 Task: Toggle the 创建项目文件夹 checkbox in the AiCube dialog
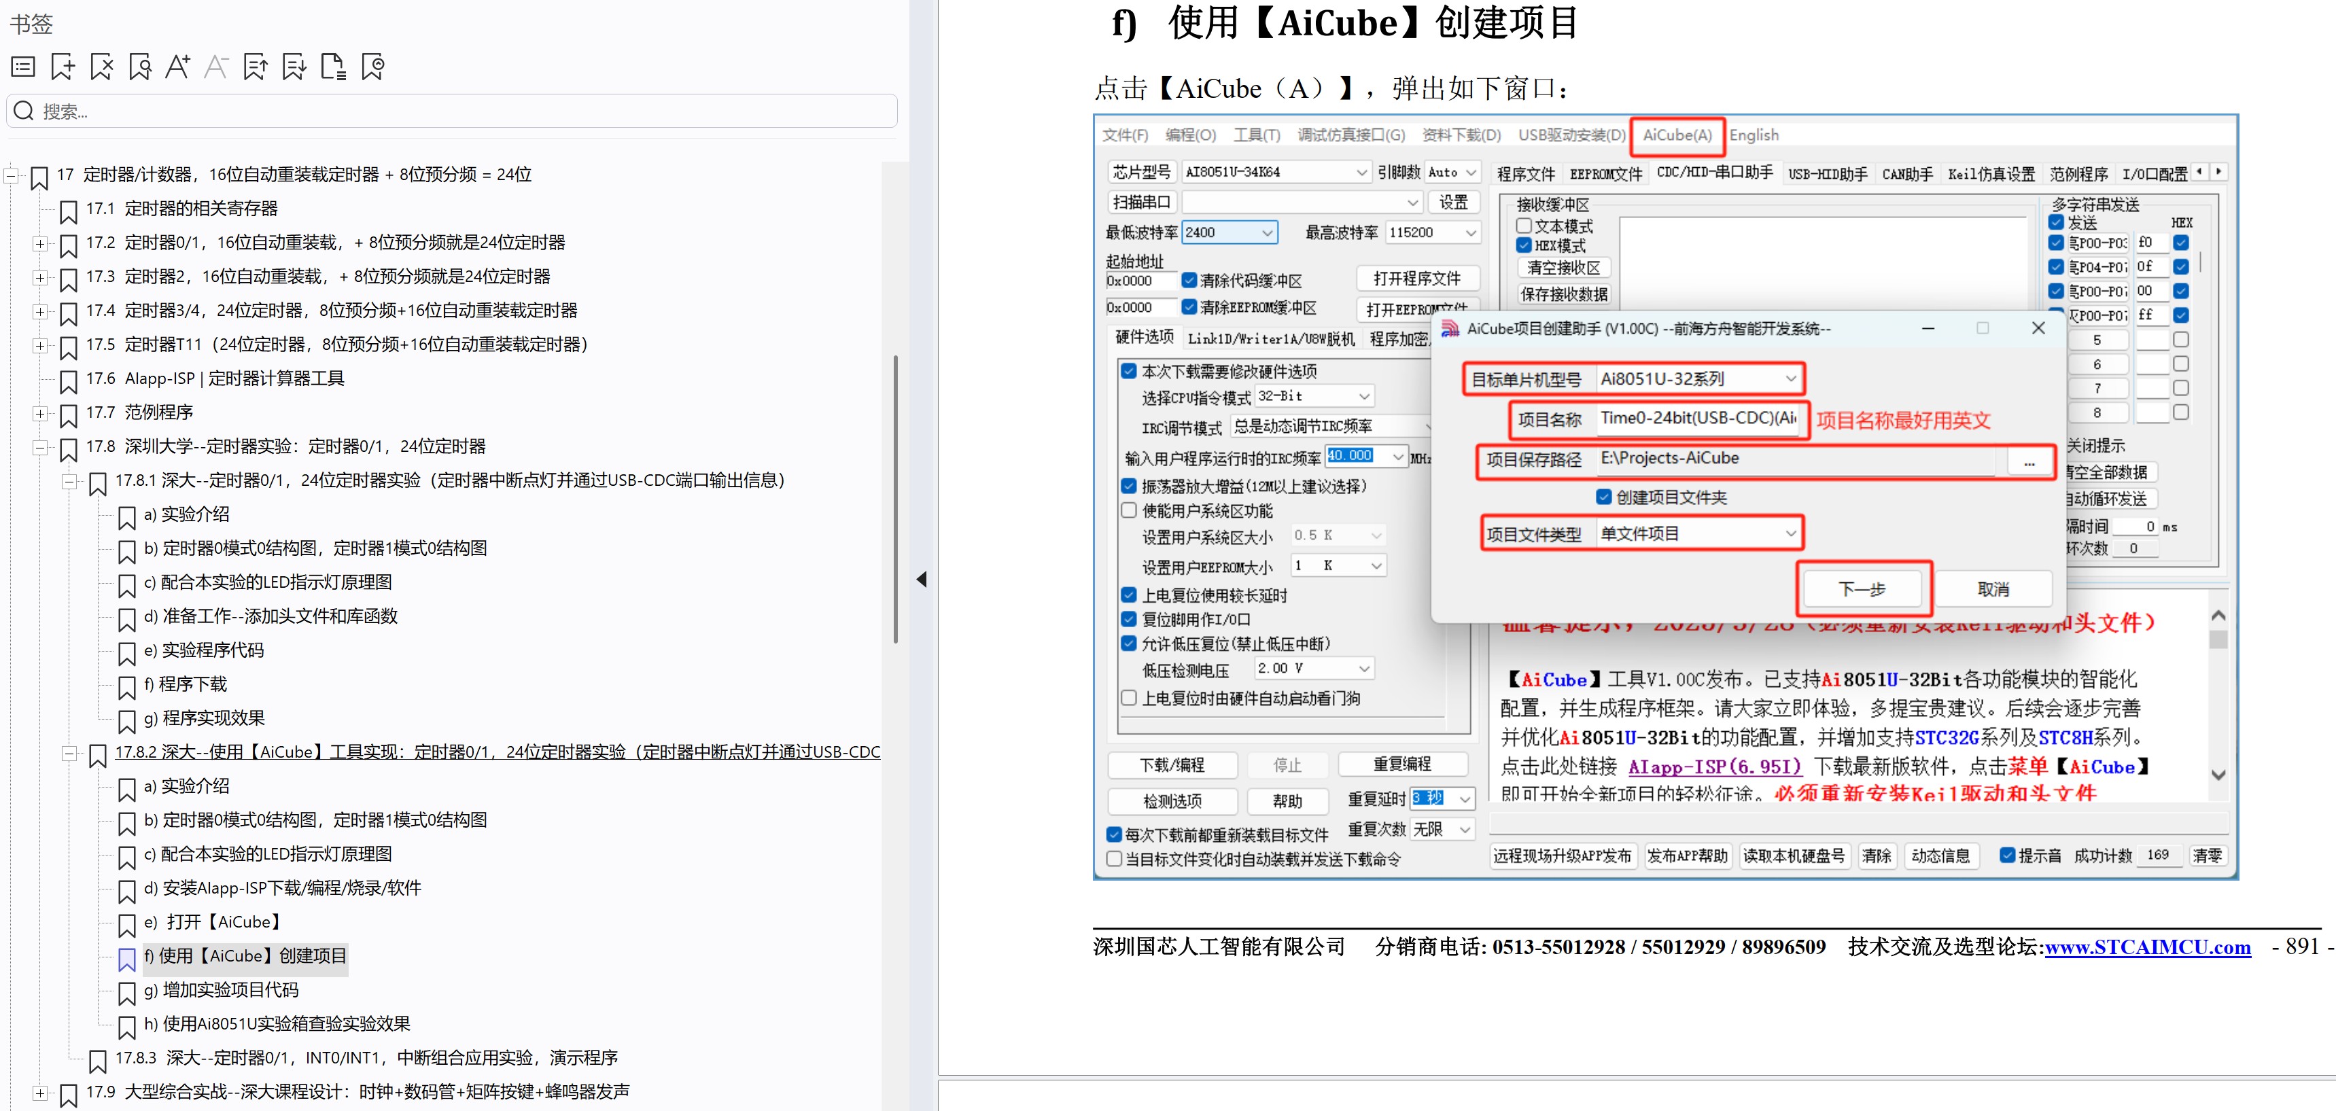pos(1604,496)
